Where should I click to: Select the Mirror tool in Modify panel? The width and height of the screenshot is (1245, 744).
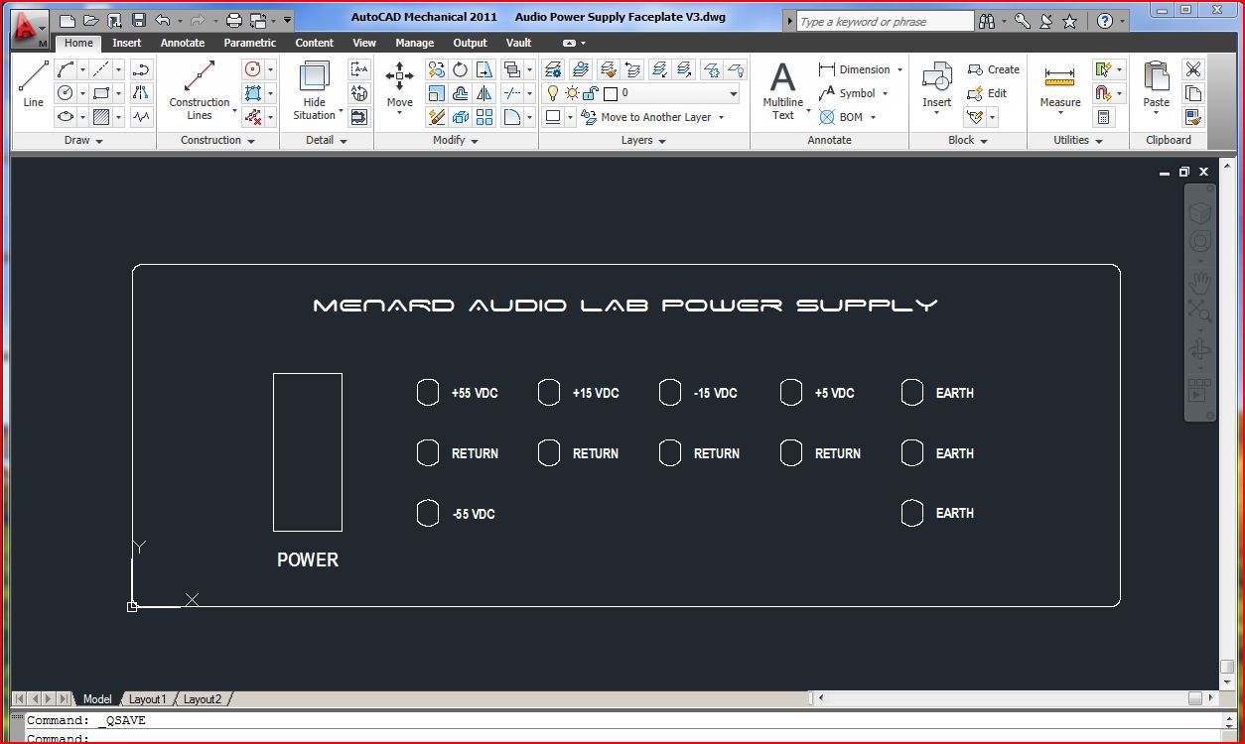click(484, 93)
